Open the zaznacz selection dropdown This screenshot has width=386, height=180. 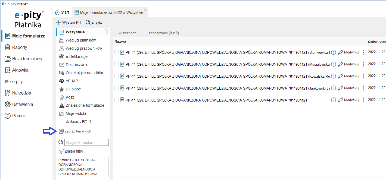(127, 33)
